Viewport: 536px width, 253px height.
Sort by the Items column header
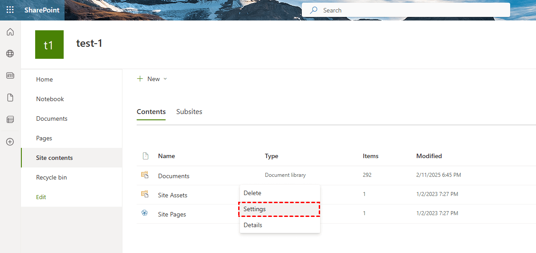point(371,156)
